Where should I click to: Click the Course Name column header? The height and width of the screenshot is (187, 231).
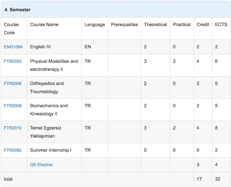click(x=44, y=25)
